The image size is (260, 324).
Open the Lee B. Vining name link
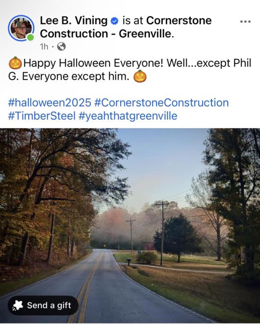[73, 21]
